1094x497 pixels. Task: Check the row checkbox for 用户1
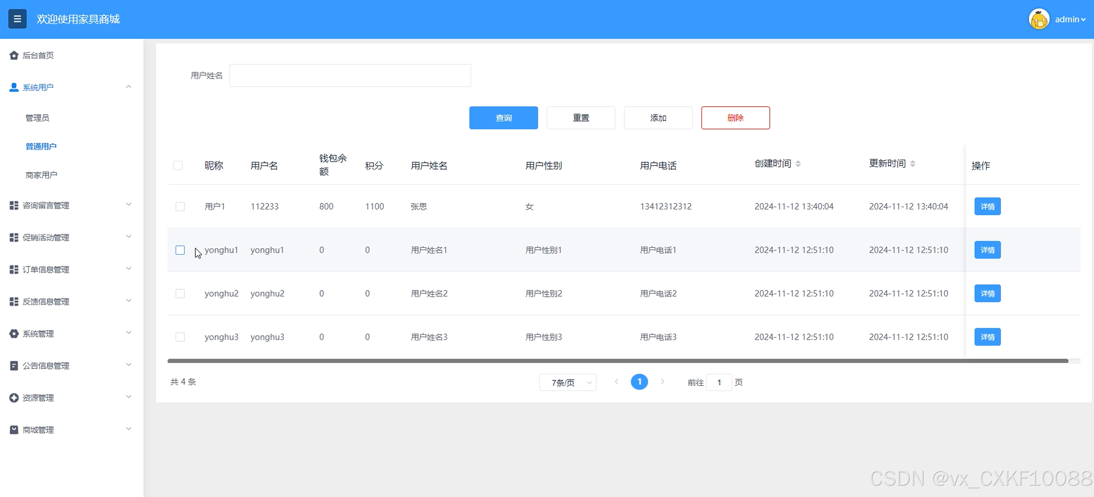coord(180,207)
